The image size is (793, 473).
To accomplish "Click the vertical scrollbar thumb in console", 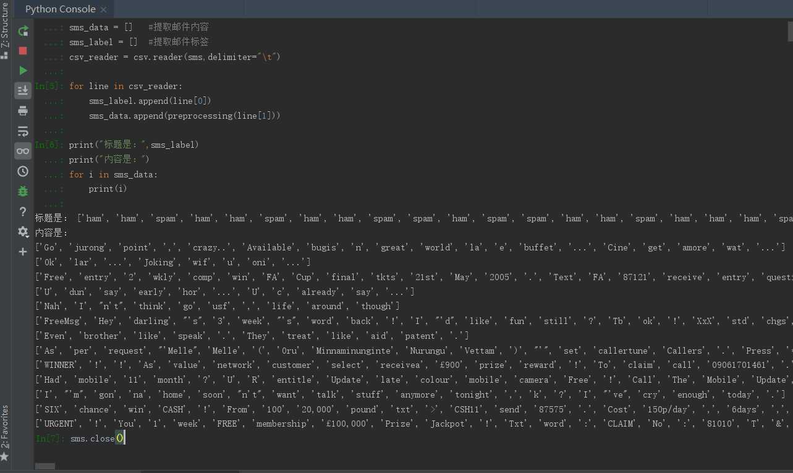I will tap(790, 31).
